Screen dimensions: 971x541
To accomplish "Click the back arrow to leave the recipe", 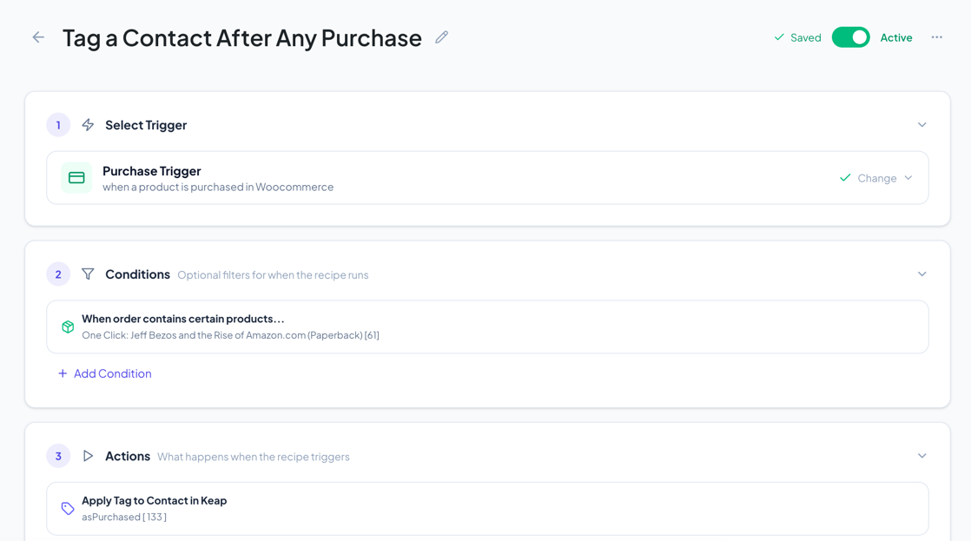I will tap(37, 37).
